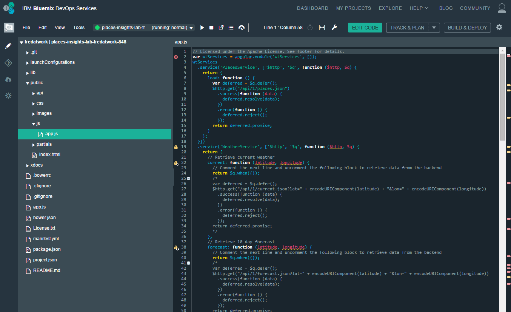
Task: Expand the launchConfigurations folder
Action: 28,63
